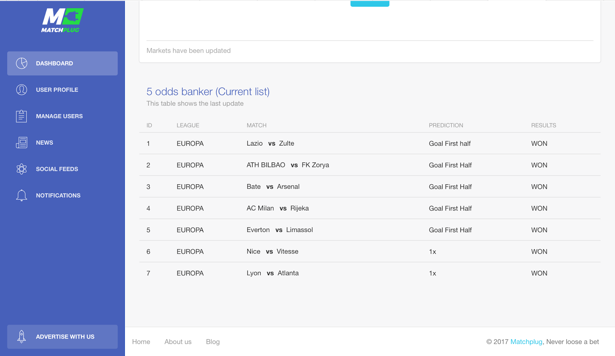Click the News newspaper icon
The image size is (615, 356).
coord(22,142)
